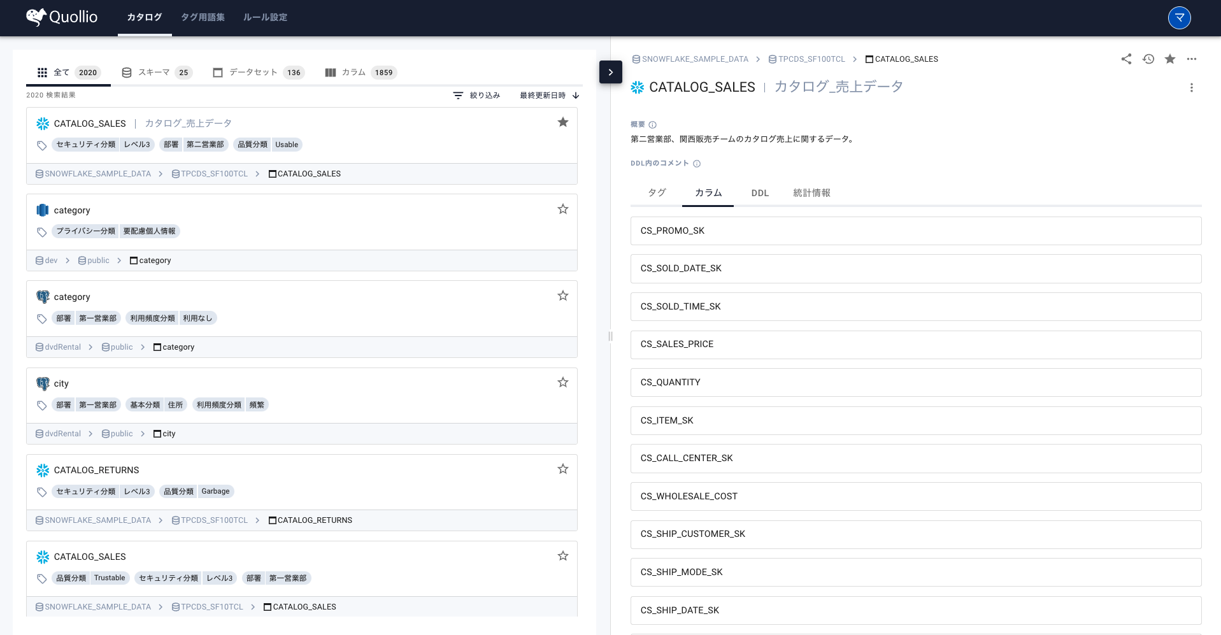Open the filter using the 絞り込み icon

tap(458, 95)
